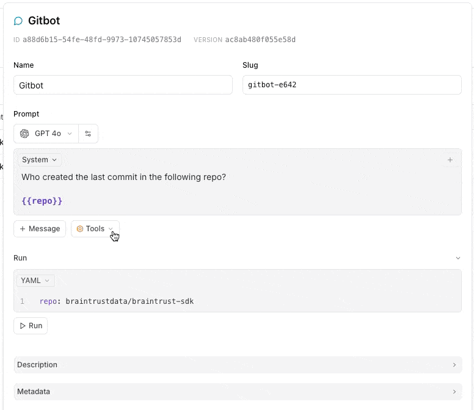Open the YAML format dropdown
The width and height of the screenshot is (474, 410).
(35, 281)
